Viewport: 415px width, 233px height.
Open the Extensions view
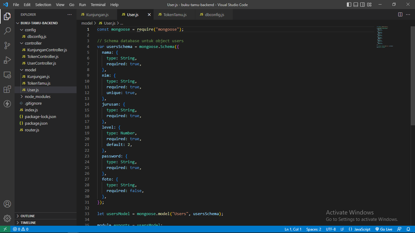7,89
